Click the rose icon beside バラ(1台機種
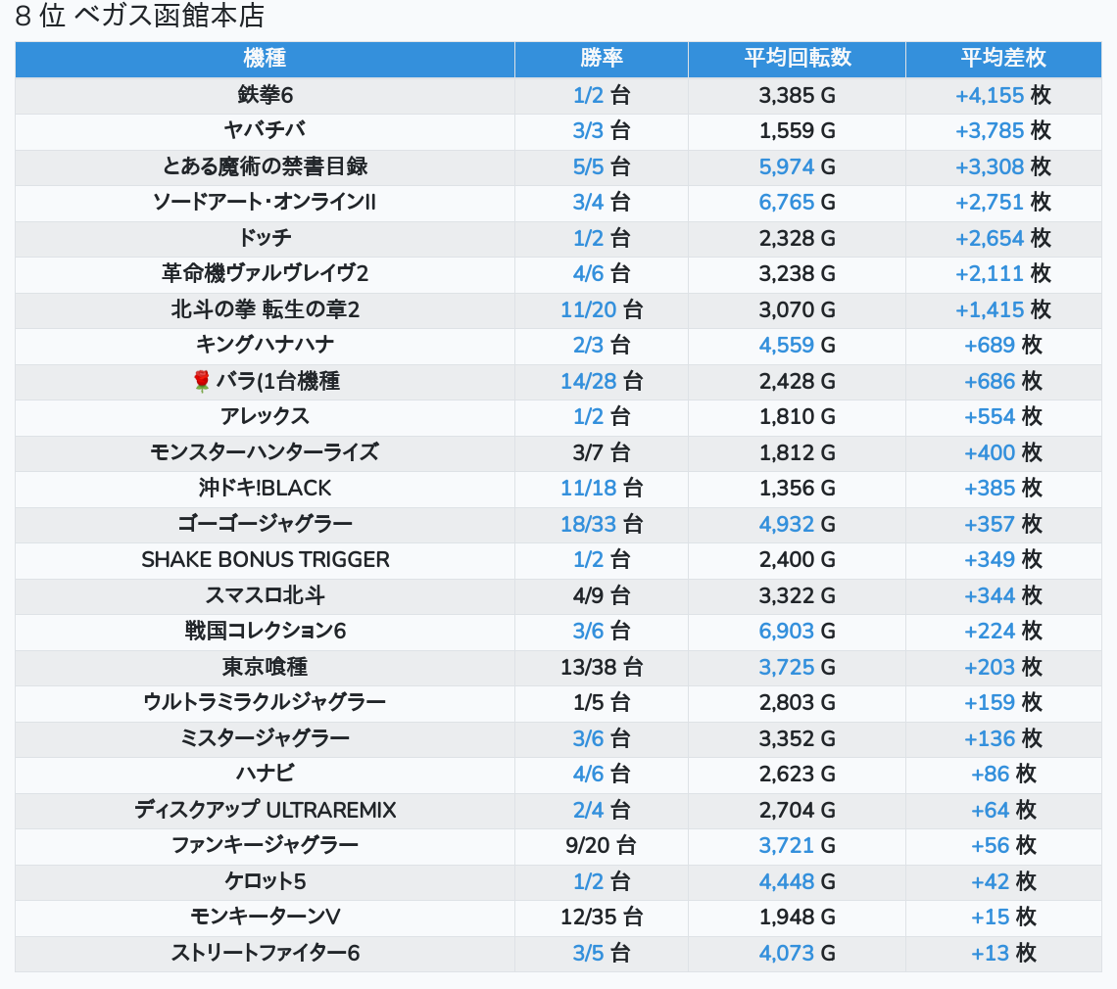 pyautogui.click(x=202, y=381)
